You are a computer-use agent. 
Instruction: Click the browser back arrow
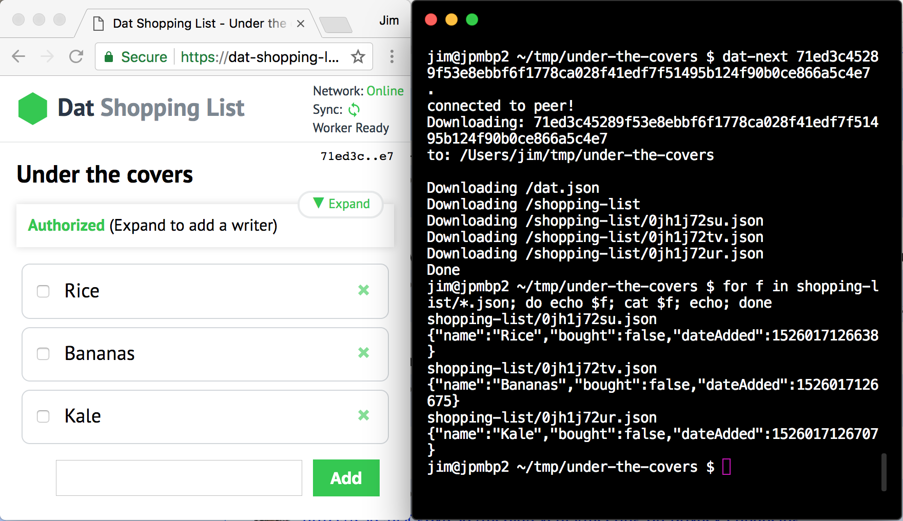18,56
